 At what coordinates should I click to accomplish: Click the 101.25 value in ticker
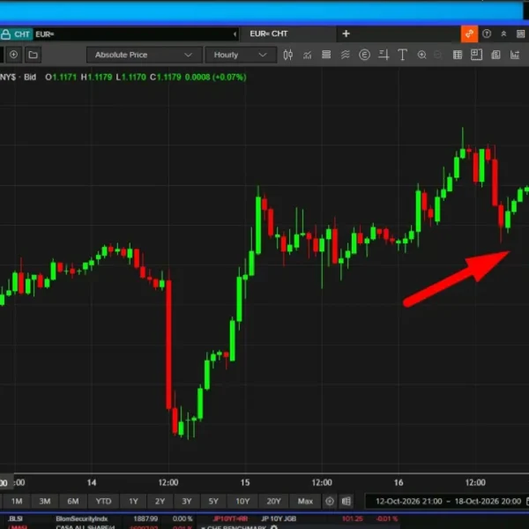pos(352,518)
